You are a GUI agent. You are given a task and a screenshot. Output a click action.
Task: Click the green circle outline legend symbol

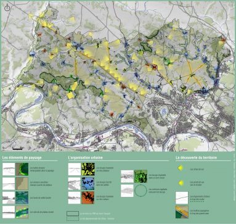click(140, 191)
